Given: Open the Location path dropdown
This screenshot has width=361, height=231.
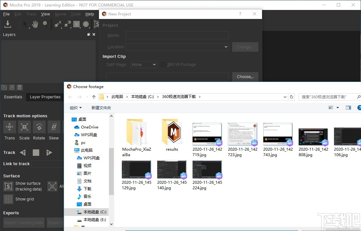Looking at the screenshot, I should click(x=225, y=47).
